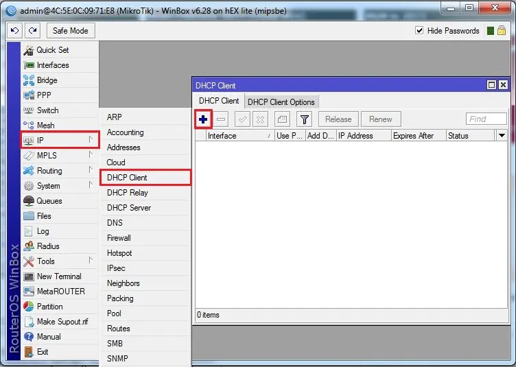Open Quick Set from sidebar
The width and height of the screenshot is (516, 367).
[x=60, y=50]
